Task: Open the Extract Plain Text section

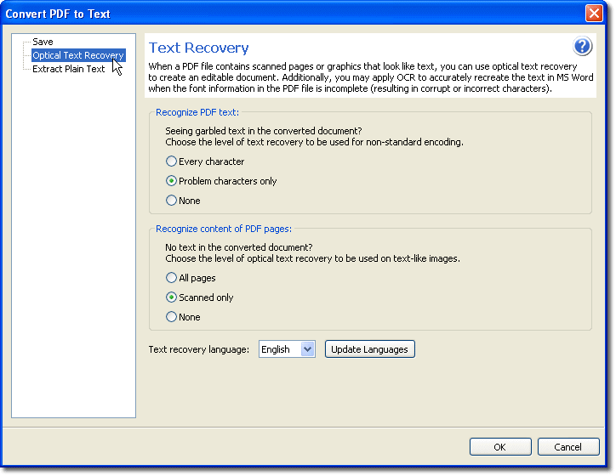Action: pyautogui.click(x=68, y=69)
